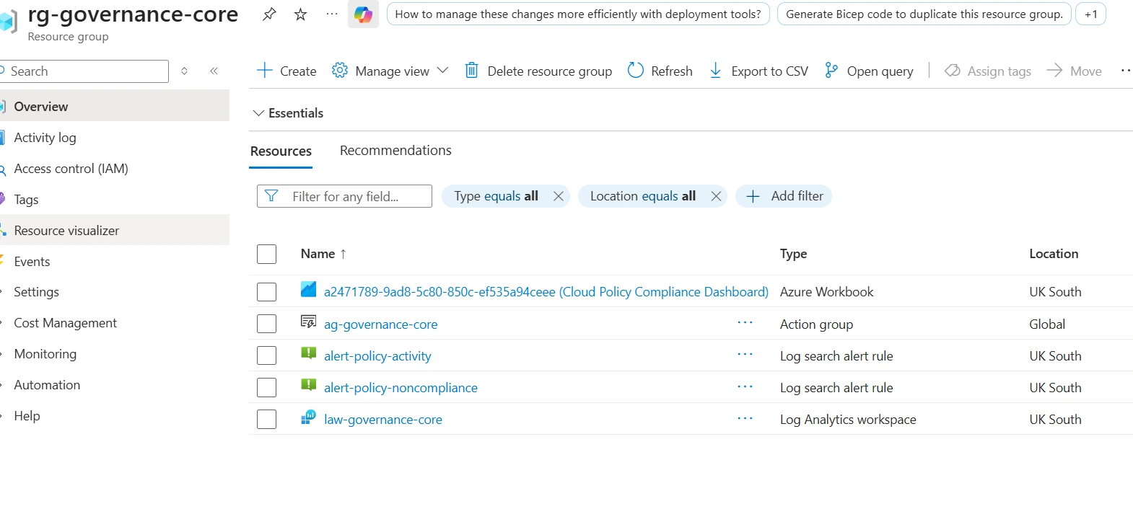Open the alert-policy-activity resource link
The height and width of the screenshot is (522, 1133).
point(377,356)
